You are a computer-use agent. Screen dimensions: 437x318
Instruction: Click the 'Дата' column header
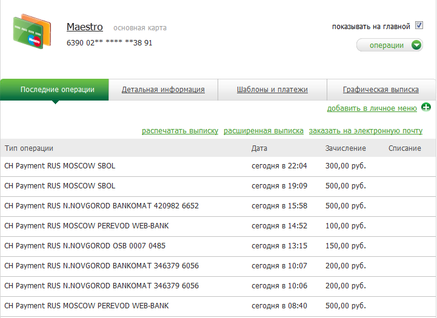[259, 148]
